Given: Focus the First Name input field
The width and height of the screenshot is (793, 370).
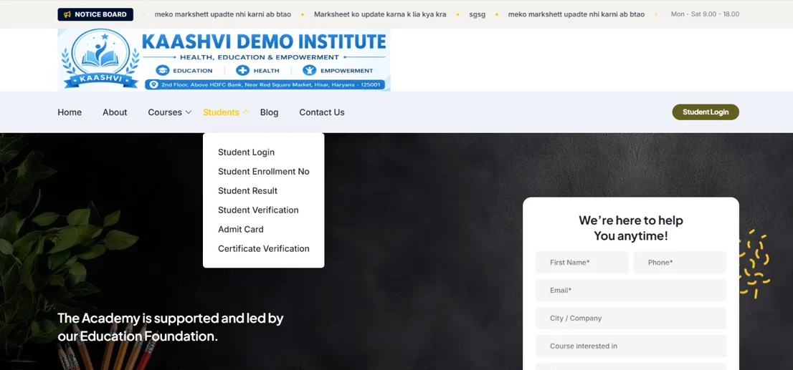Looking at the screenshot, I should pos(582,263).
